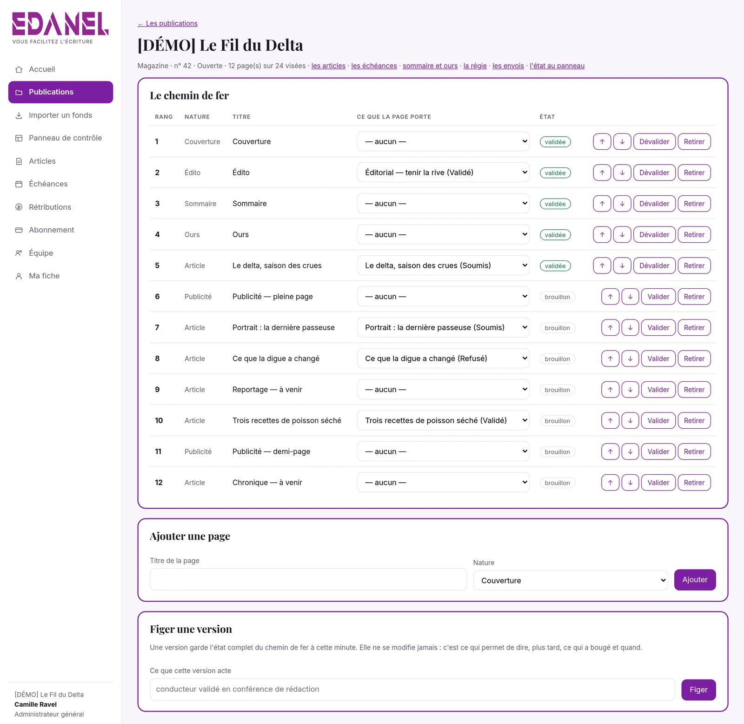Open Accueil via the home icon
Viewport: 744px width, 724px height.
(19, 69)
